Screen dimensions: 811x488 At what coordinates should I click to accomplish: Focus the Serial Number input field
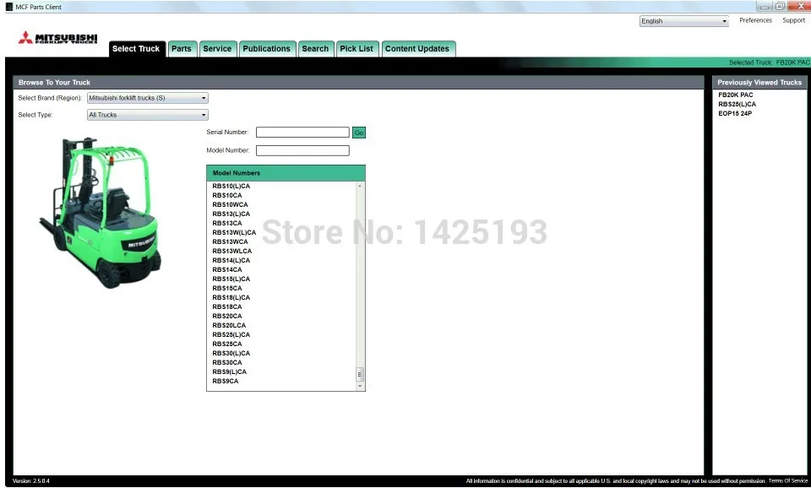tap(302, 133)
